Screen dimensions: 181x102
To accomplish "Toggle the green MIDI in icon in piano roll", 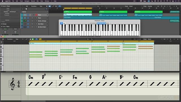I will coord(33,39).
